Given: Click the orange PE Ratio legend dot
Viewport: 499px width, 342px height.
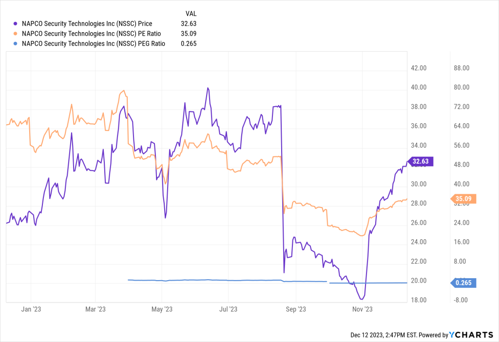Looking at the screenshot, I should 16,34.
